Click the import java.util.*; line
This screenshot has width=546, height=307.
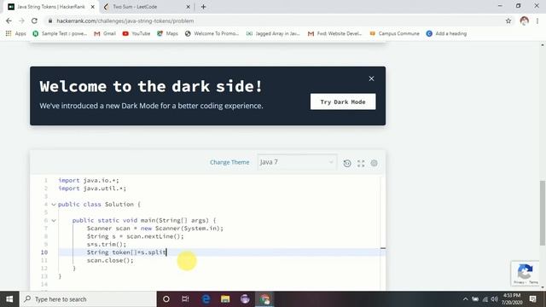pos(92,188)
